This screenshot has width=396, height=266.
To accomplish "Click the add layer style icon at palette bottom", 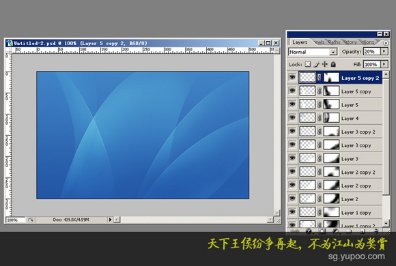I will [308, 231].
